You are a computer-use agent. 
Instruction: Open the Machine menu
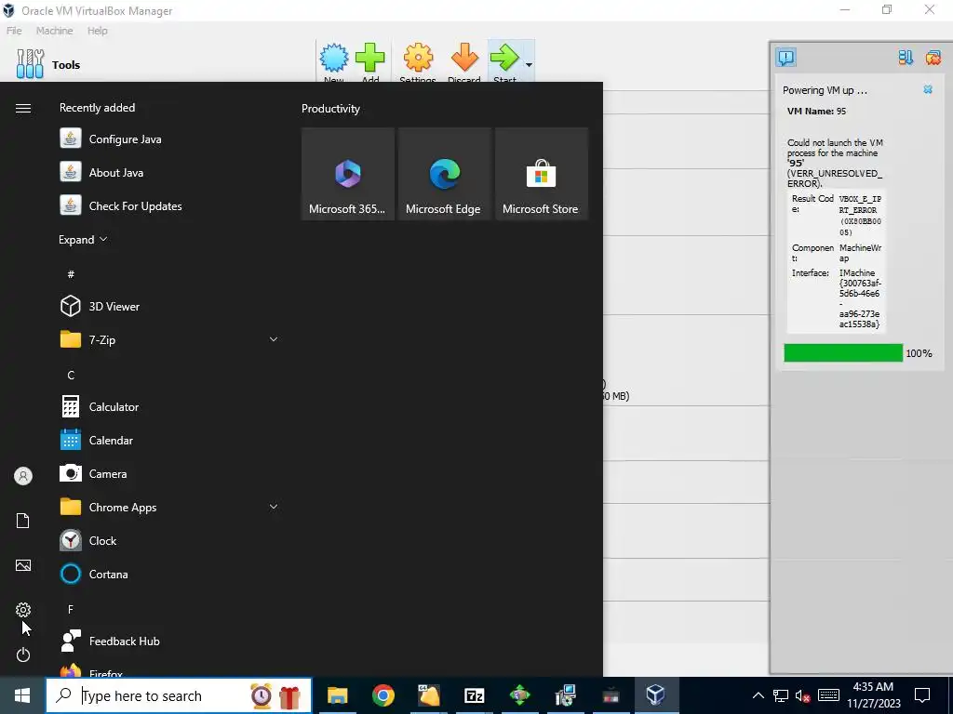click(x=54, y=31)
